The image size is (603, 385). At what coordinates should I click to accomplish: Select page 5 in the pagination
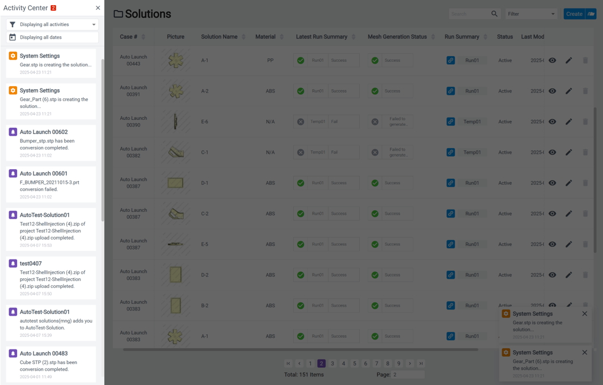pyautogui.click(x=355, y=363)
